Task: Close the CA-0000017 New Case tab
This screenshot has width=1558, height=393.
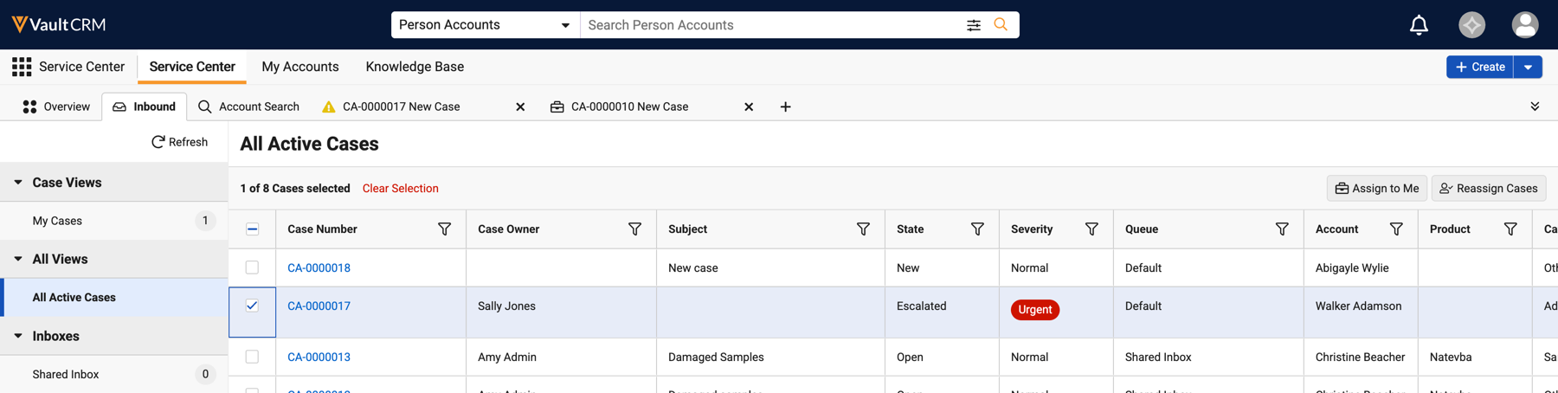Action: click(520, 106)
